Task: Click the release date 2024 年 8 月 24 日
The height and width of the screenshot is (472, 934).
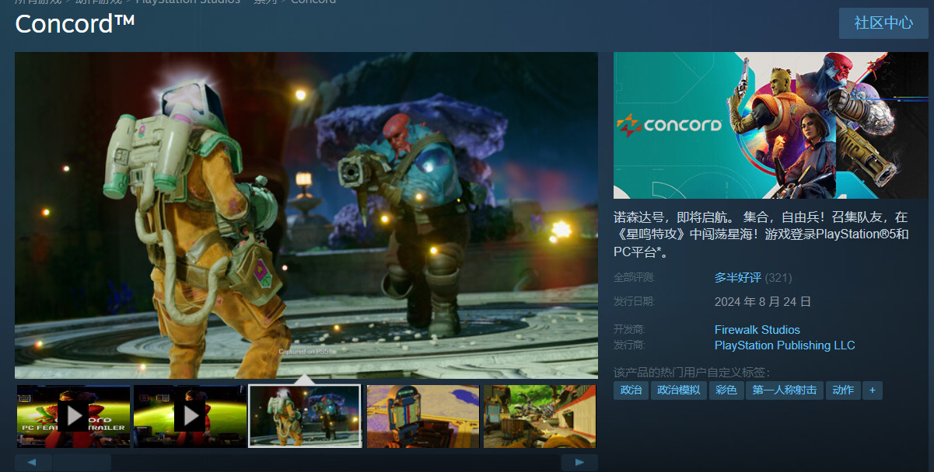Action: [x=763, y=301]
